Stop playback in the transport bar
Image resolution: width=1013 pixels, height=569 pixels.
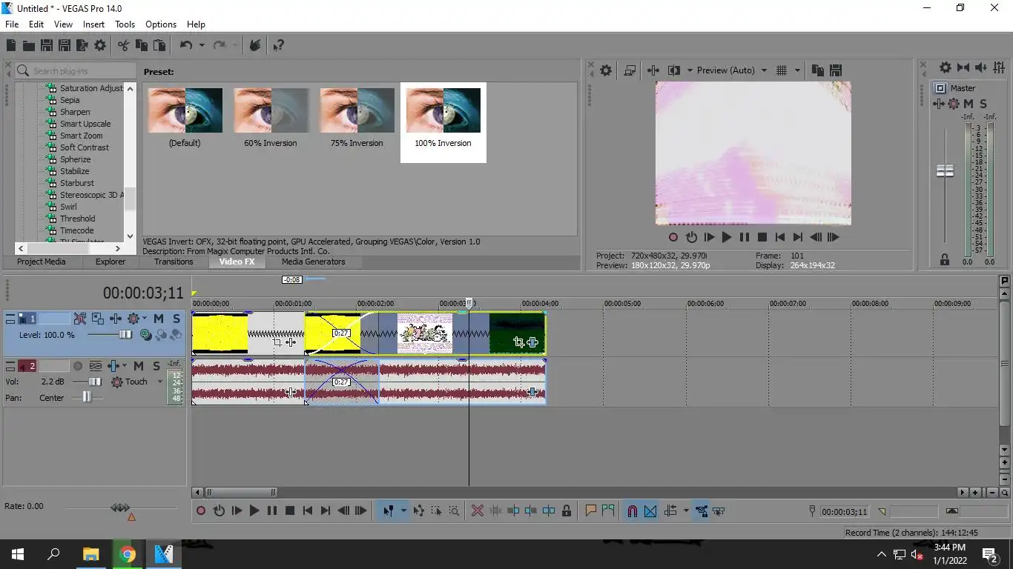(x=290, y=510)
